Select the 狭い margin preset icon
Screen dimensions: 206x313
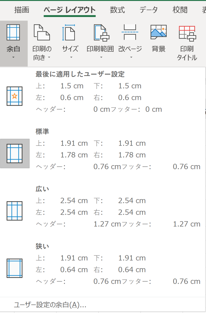[15, 268]
